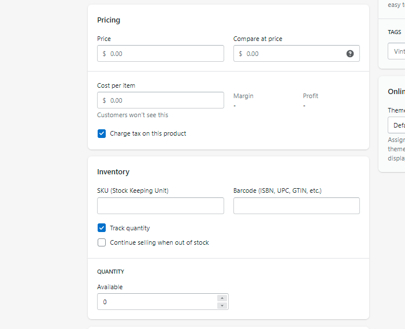Click the dollar sign in the Price field
This screenshot has height=329, width=405.
pos(105,54)
